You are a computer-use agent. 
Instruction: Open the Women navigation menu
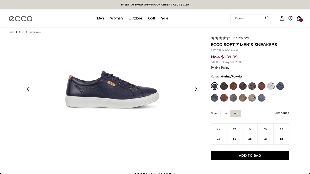click(116, 18)
